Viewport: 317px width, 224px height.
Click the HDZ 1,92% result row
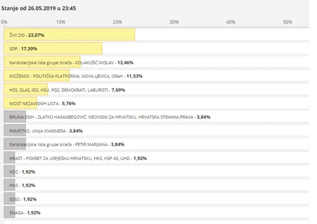[22, 172]
